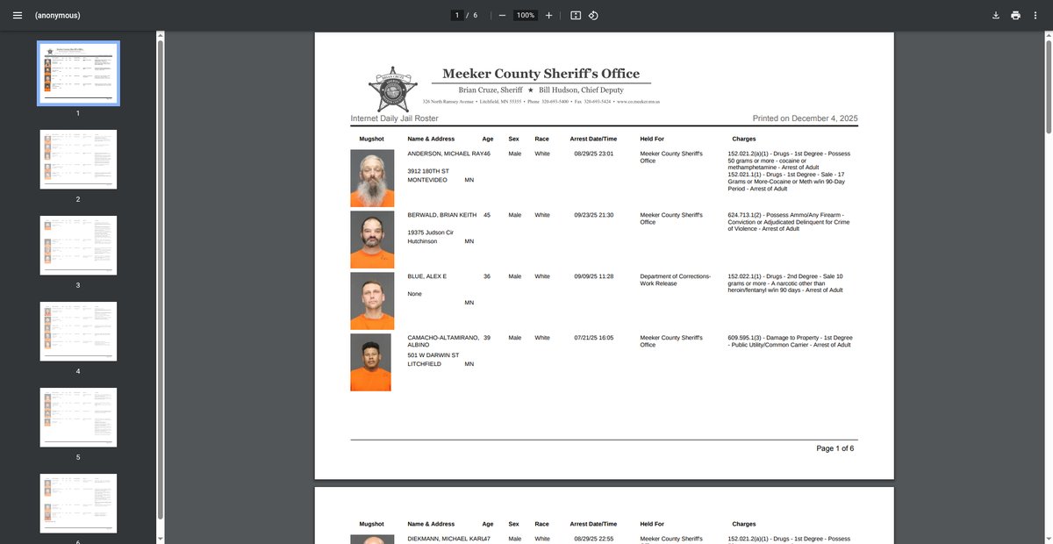
Task: Click the 'Mugshot' column header
Action: coord(371,139)
